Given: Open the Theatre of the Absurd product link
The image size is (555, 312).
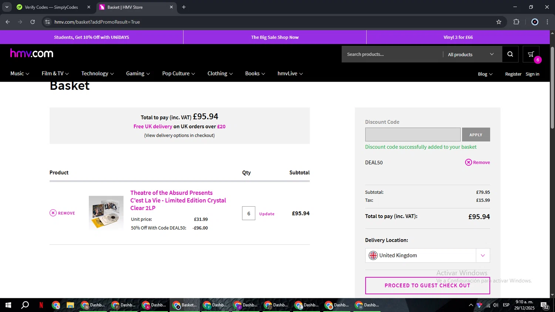Looking at the screenshot, I should pyautogui.click(x=178, y=200).
